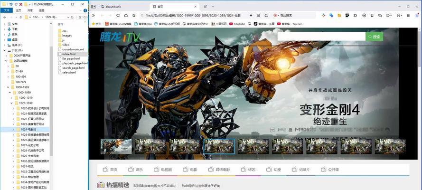Screen dimensions: 422x190
Task: Click the 腾龙iTV site logo
Action: 120,37
